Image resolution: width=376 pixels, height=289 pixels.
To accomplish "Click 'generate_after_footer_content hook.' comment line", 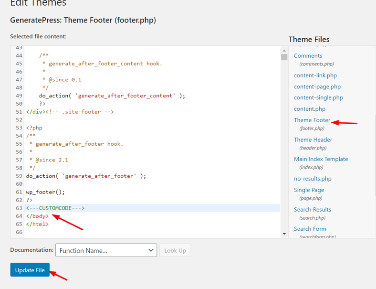I will tap(102, 64).
